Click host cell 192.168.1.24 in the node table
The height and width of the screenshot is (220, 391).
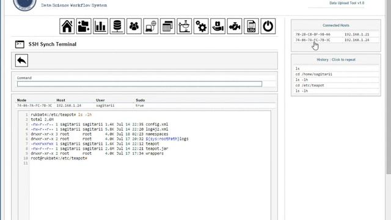point(69,106)
